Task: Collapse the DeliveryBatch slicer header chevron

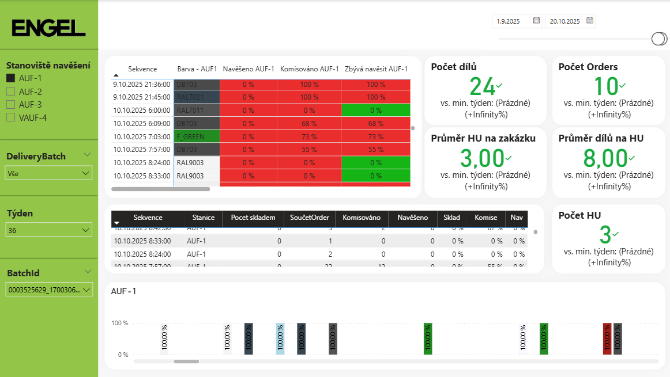Action: pyautogui.click(x=87, y=155)
